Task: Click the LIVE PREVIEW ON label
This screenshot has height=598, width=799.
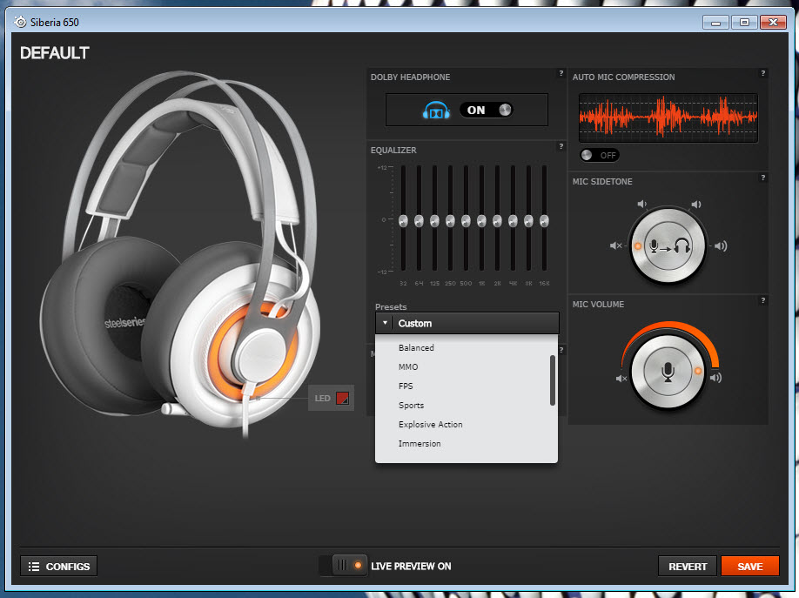Action: pos(411,566)
